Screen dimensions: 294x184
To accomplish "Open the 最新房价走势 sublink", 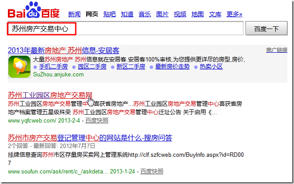I will tap(173, 67).
